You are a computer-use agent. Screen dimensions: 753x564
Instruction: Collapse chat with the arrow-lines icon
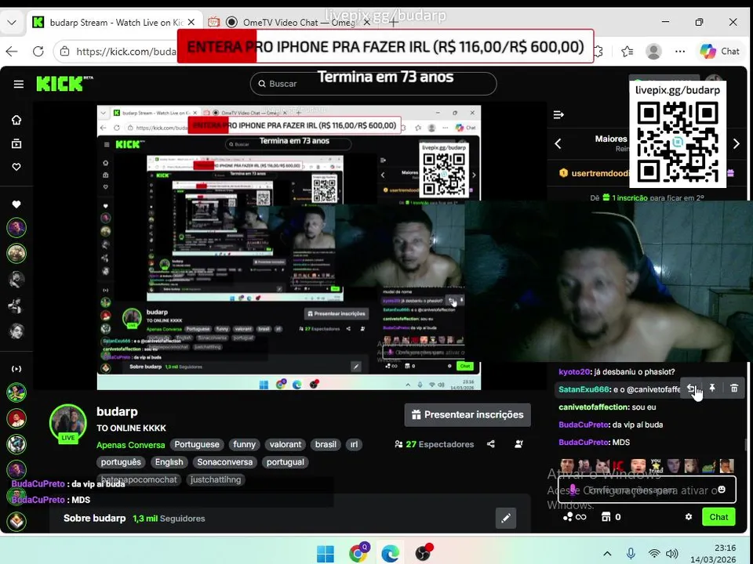coord(558,115)
